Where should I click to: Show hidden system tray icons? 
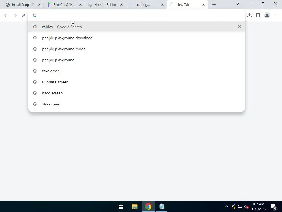coord(227,206)
